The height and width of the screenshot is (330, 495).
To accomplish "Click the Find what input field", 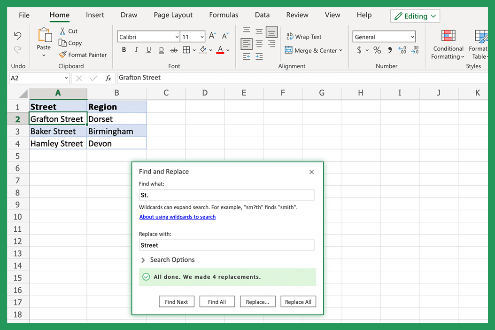I will pos(227,195).
